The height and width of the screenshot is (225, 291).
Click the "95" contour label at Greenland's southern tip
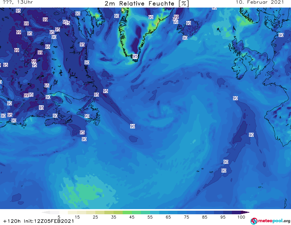(x=135, y=56)
